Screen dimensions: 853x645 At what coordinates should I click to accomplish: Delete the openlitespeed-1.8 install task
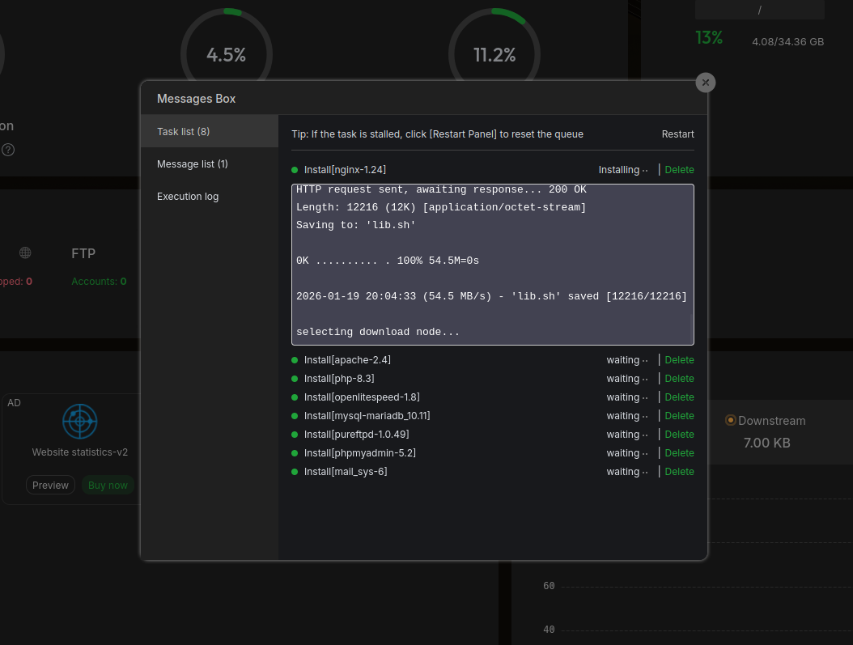tap(679, 397)
